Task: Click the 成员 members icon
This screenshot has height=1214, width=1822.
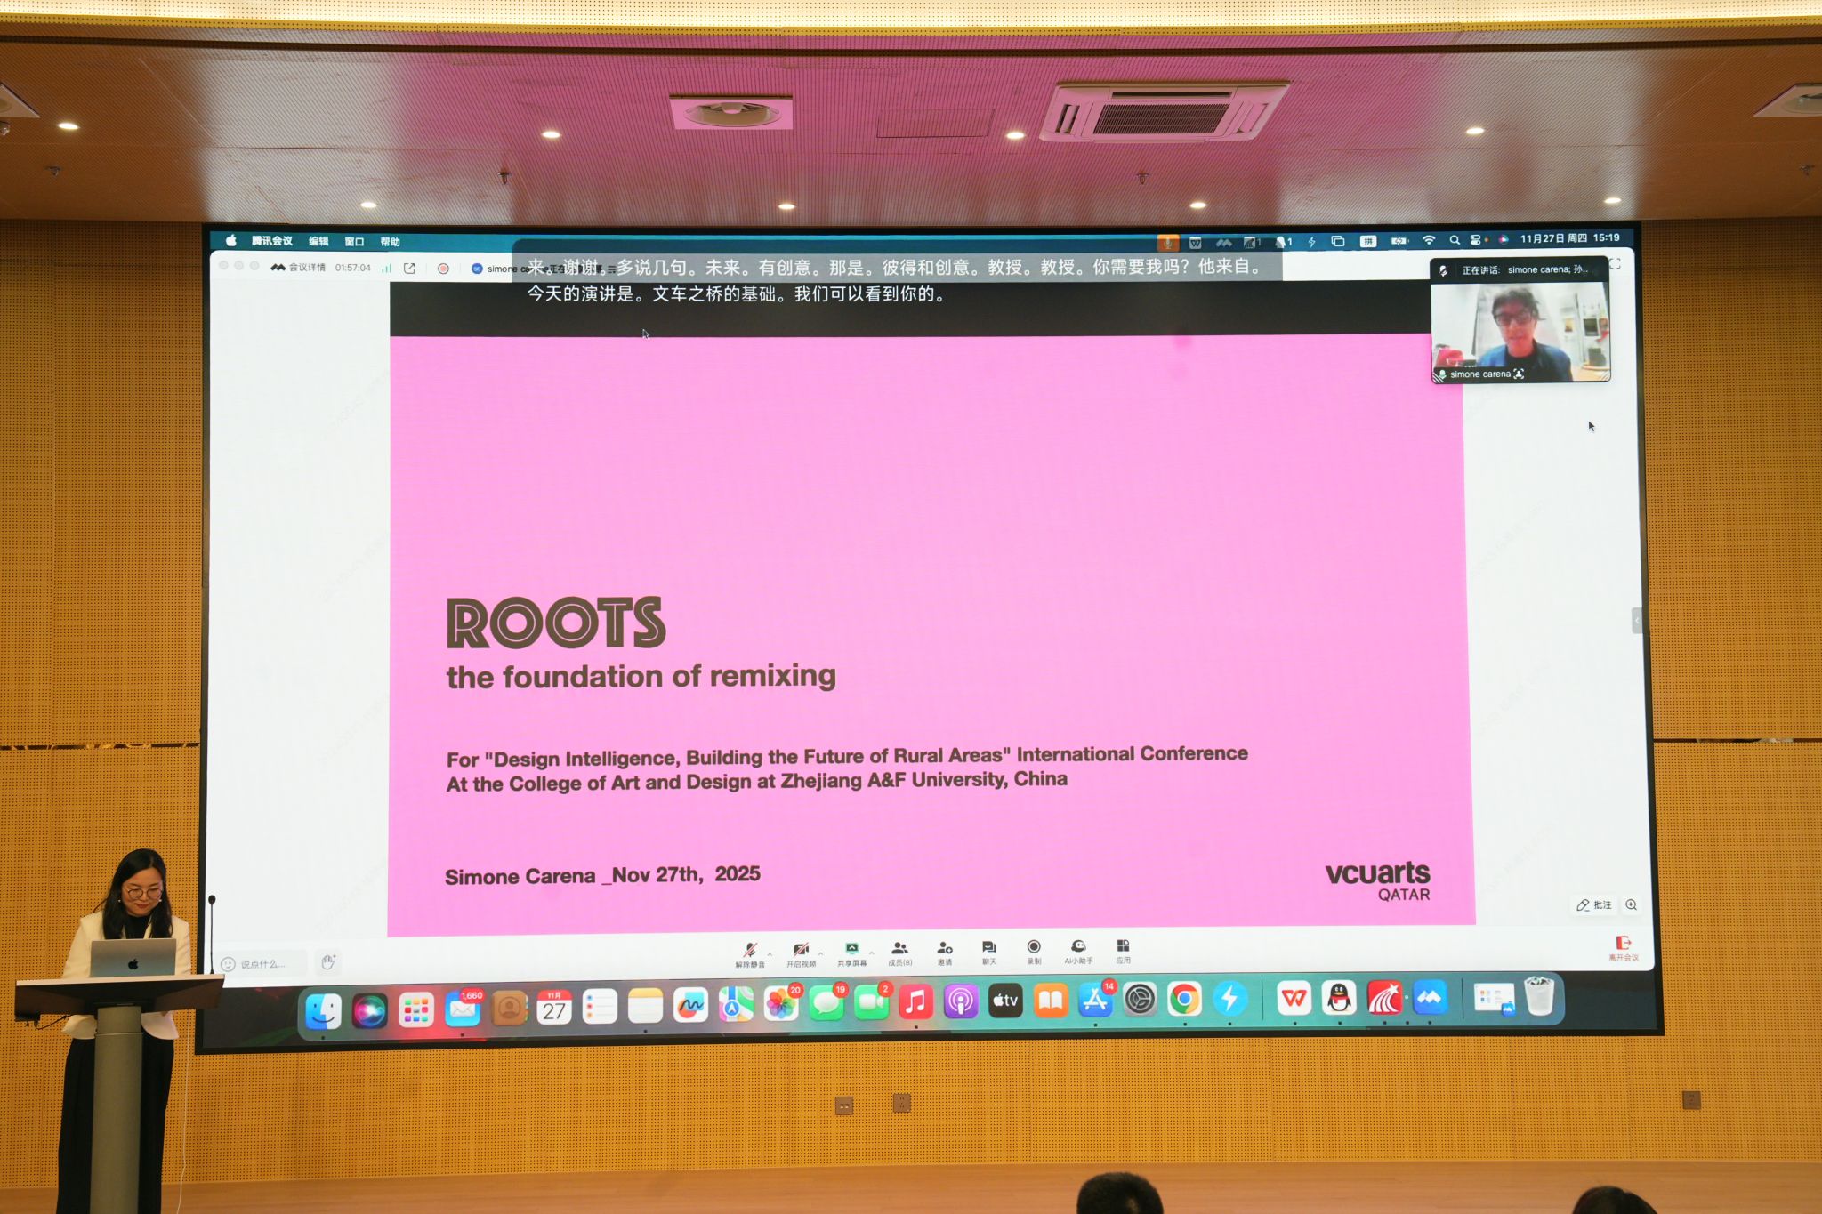Action: [x=899, y=950]
